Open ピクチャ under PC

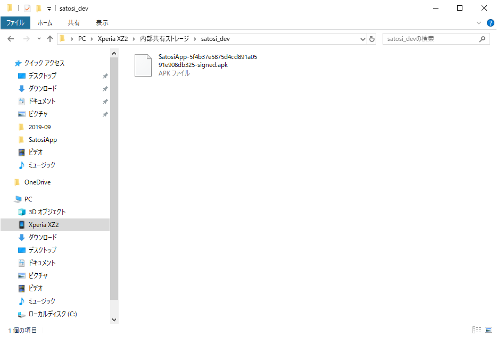(38, 275)
